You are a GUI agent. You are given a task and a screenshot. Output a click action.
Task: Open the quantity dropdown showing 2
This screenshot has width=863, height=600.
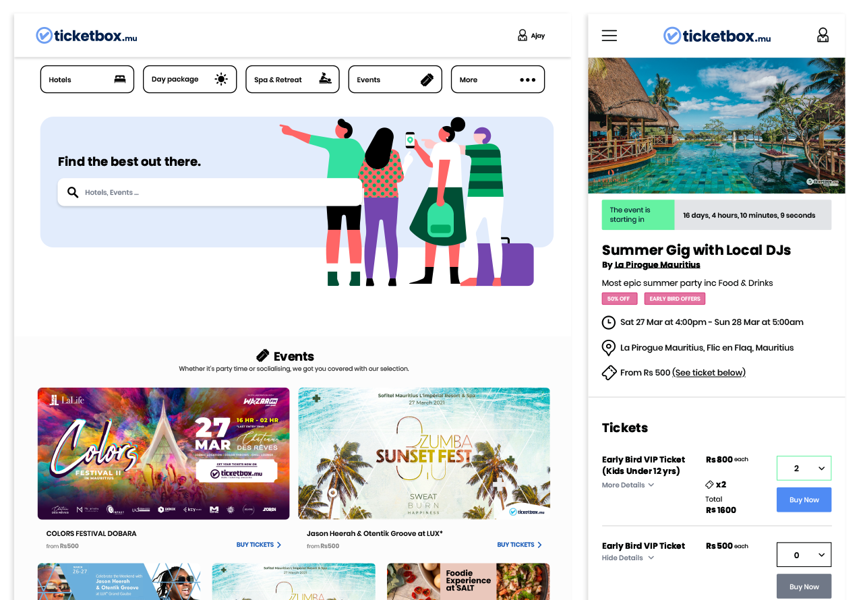[x=804, y=469]
